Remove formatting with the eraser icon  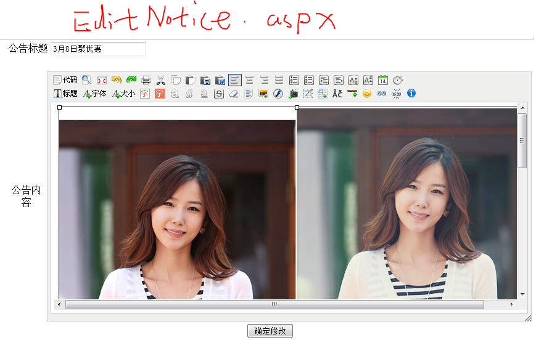pos(234,94)
